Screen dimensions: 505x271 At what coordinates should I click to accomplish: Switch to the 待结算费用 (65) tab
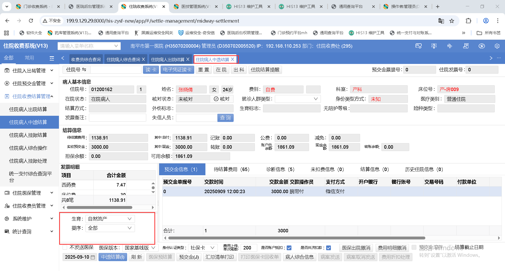coord(232,169)
